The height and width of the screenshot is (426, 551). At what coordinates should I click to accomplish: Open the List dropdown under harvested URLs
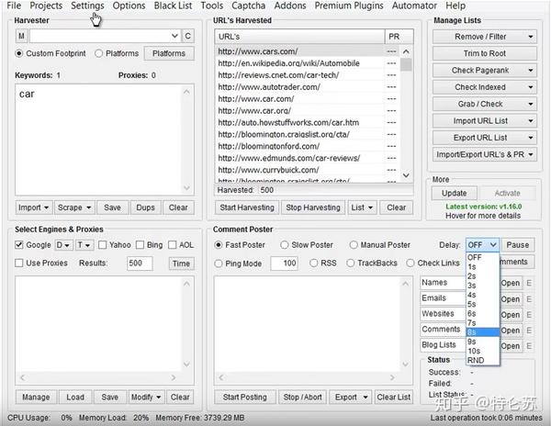coord(362,207)
